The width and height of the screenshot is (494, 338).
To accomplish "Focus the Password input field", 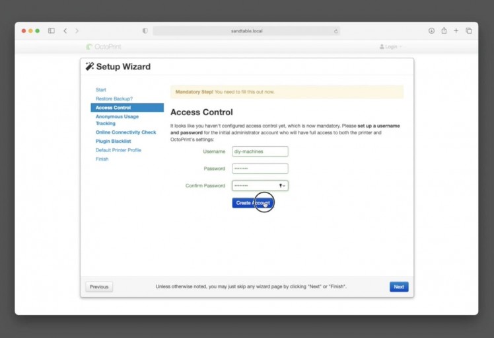I will 260,169.
